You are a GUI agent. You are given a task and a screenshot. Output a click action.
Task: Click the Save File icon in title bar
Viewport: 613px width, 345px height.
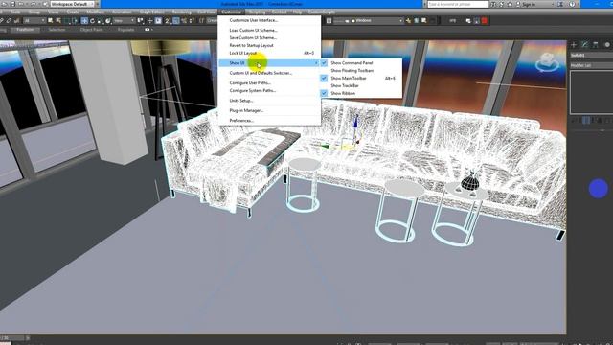(x=12, y=4)
